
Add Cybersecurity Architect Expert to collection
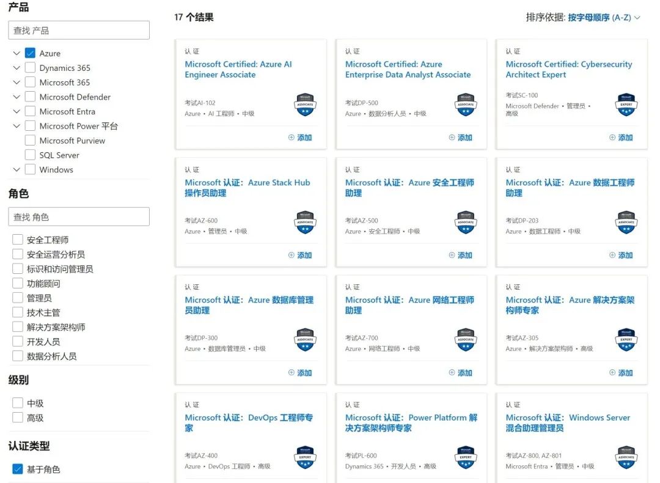[x=621, y=138]
